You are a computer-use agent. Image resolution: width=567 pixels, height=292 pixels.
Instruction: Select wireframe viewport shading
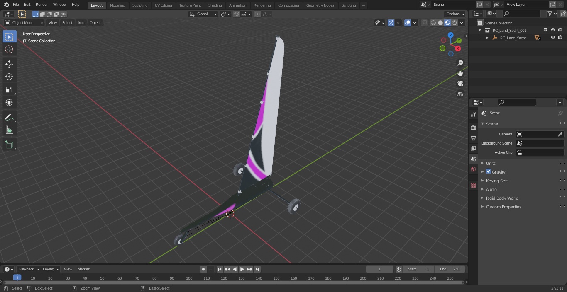click(433, 23)
